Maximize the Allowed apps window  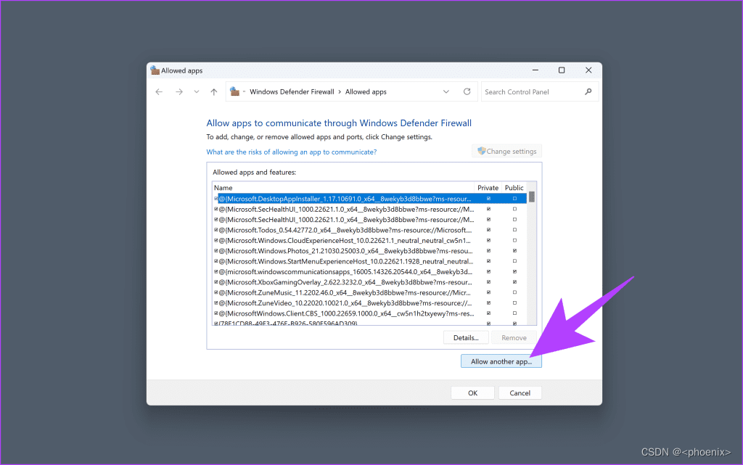562,70
